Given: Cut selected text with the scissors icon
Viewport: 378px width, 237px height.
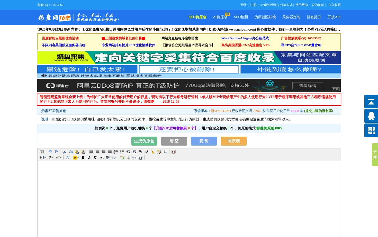Looking at the screenshot, I should pos(65,152).
